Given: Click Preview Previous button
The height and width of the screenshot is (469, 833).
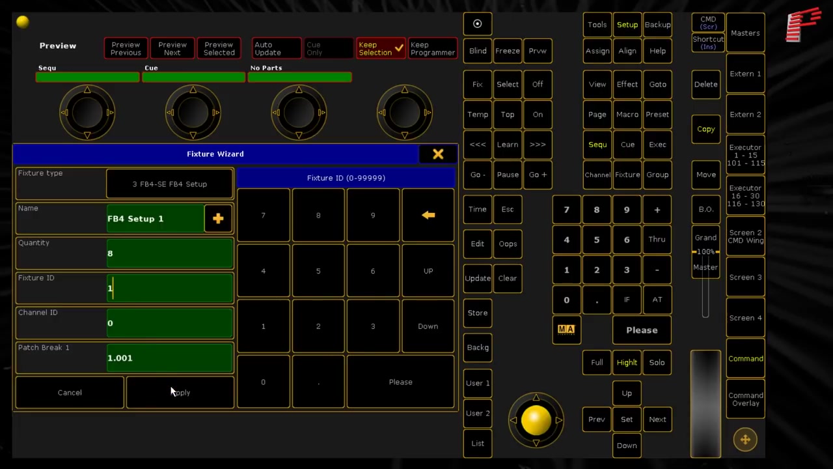Looking at the screenshot, I should coord(126,49).
